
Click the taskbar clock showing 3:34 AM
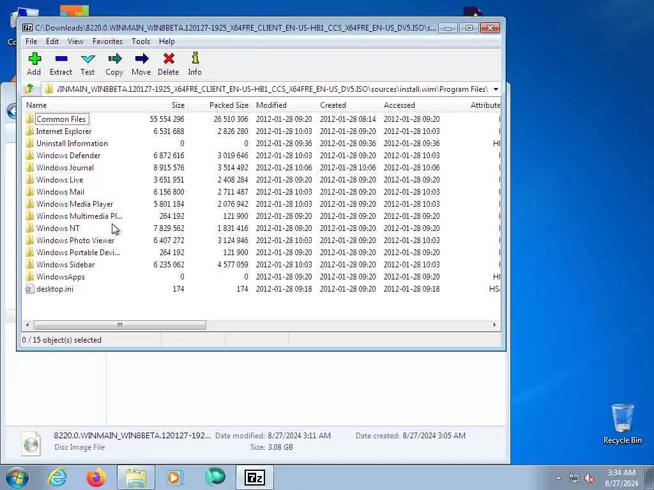click(621, 478)
